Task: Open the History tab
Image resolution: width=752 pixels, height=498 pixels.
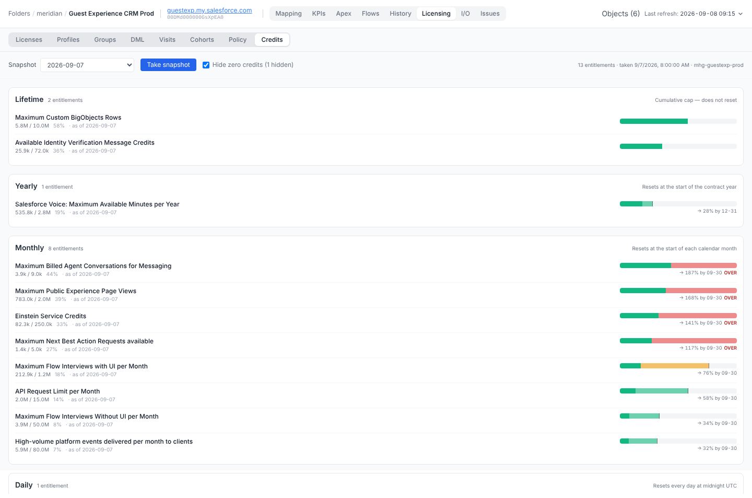Action: click(401, 14)
